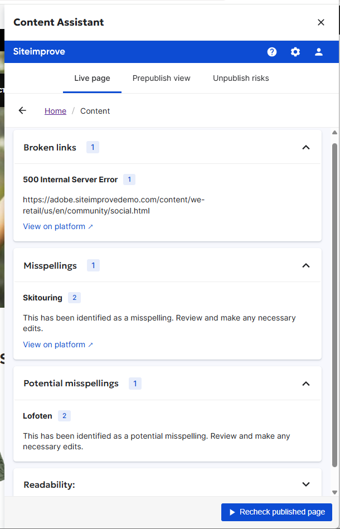340x529 pixels.
Task: Switch to the Live page tab
Action: (x=92, y=78)
